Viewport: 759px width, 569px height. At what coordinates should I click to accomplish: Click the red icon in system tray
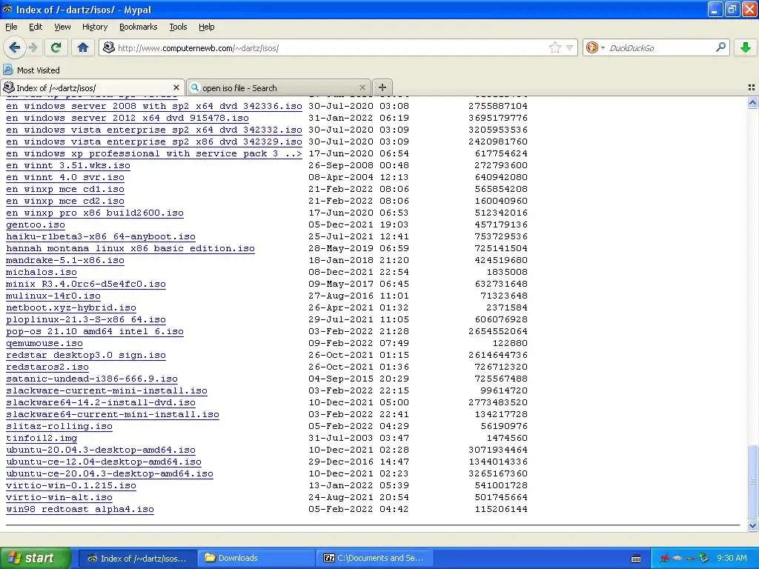tap(665, 558)
